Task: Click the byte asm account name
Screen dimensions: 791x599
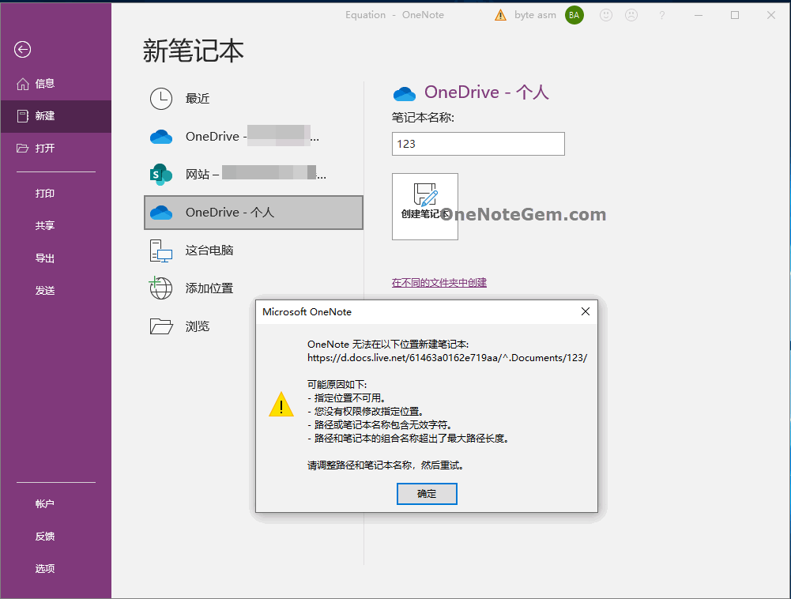Action: 535,15
